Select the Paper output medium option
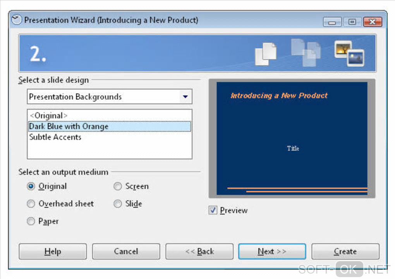The height and width of the screenshot is (279, 395). click(x=31, y=221)
